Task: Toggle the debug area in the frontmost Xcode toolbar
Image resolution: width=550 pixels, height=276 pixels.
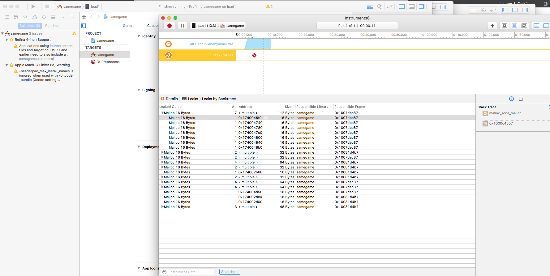Action: click(x=412, y=6)
